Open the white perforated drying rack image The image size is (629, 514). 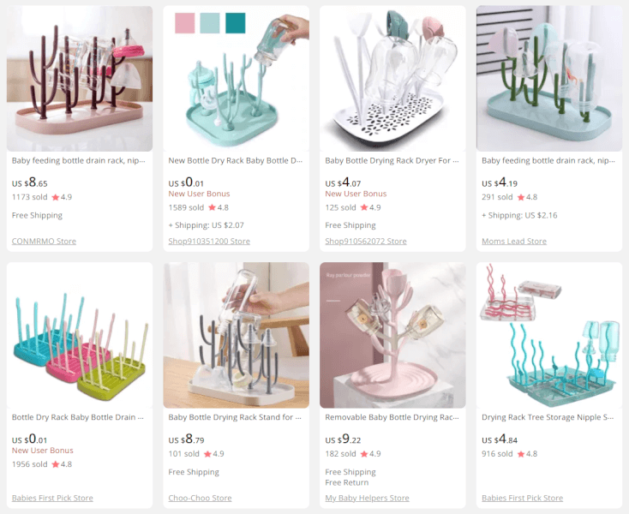tap(392, 79)
